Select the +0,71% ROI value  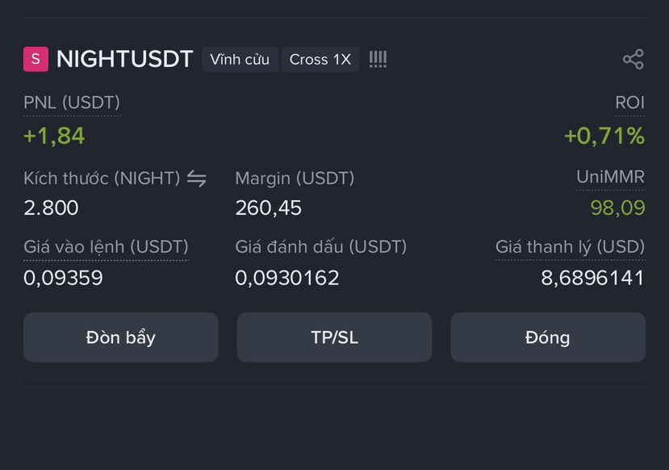[604, 136]
